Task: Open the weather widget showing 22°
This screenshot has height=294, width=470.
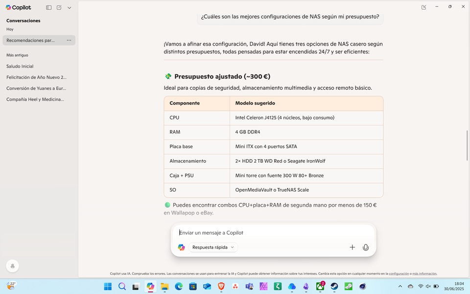Action: click(x=11, y=286)
